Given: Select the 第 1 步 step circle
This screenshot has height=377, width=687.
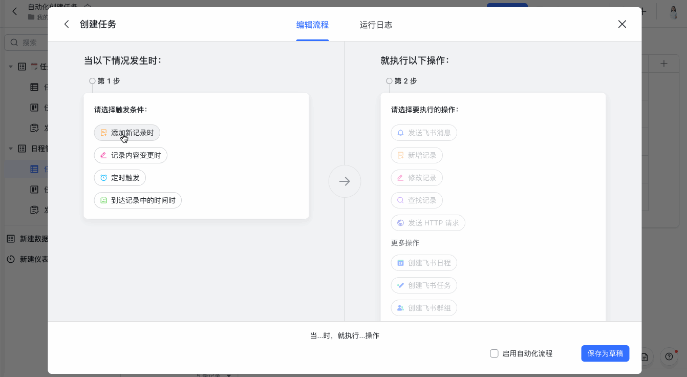Looking at the screenshot, I should pyautogui.click(x=92, y=80).
